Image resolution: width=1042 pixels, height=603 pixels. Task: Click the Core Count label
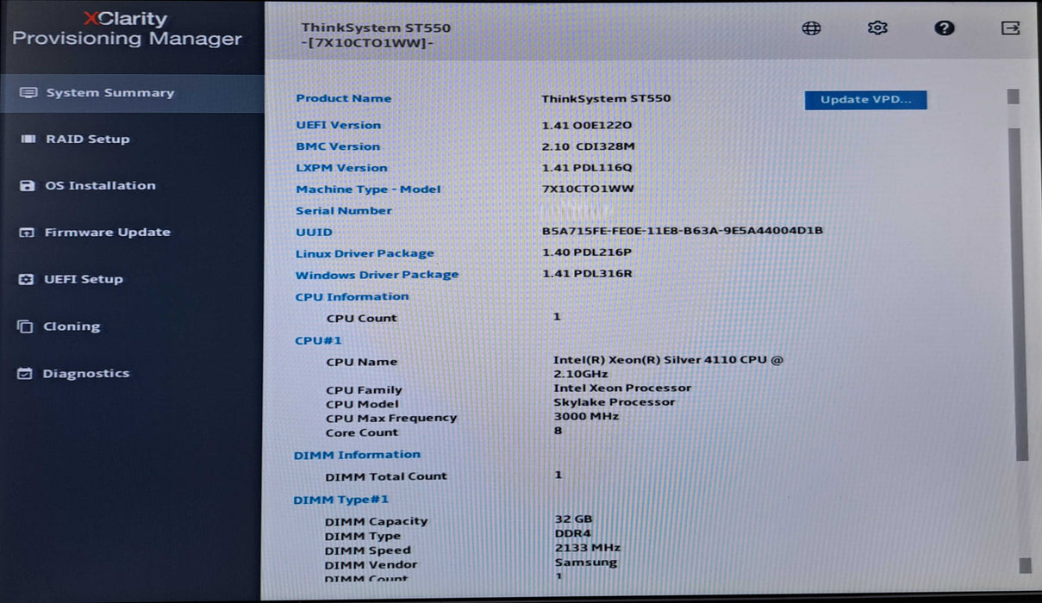click(362, 432)
